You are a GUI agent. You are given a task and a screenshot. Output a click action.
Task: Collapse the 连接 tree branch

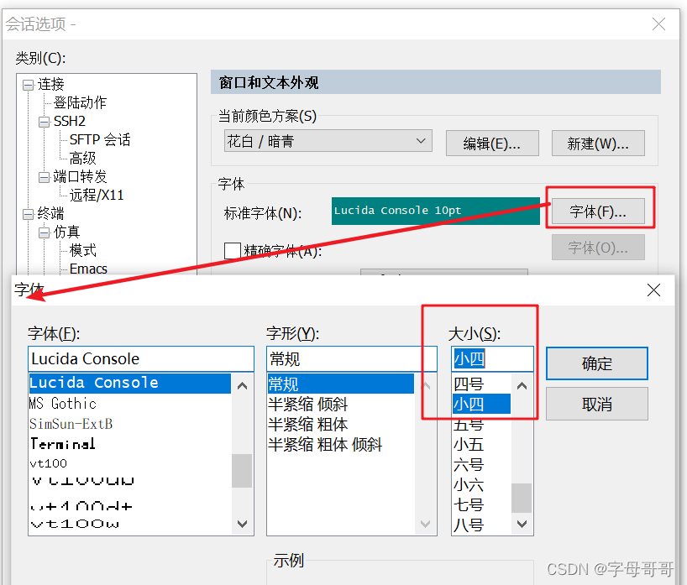(27, 83)
